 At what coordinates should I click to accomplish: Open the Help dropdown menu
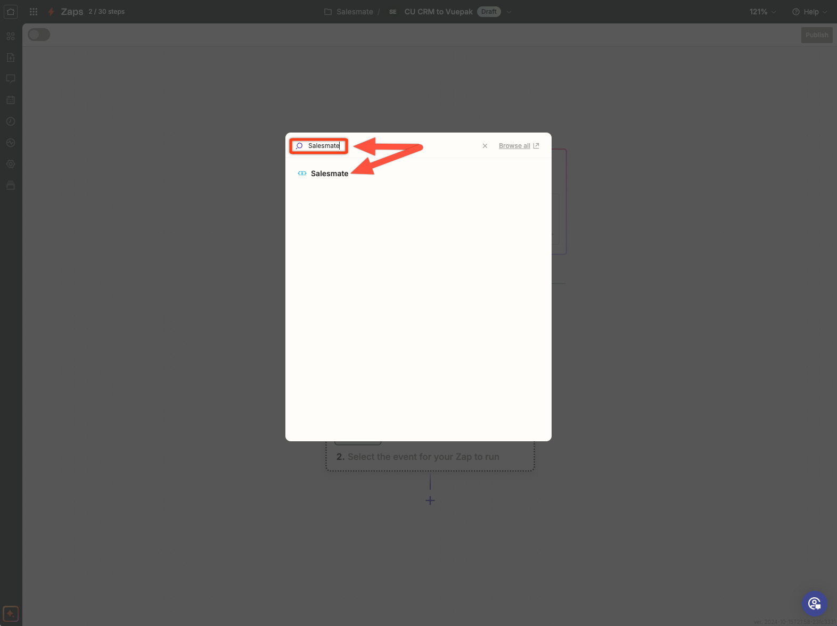click(810, 12)
